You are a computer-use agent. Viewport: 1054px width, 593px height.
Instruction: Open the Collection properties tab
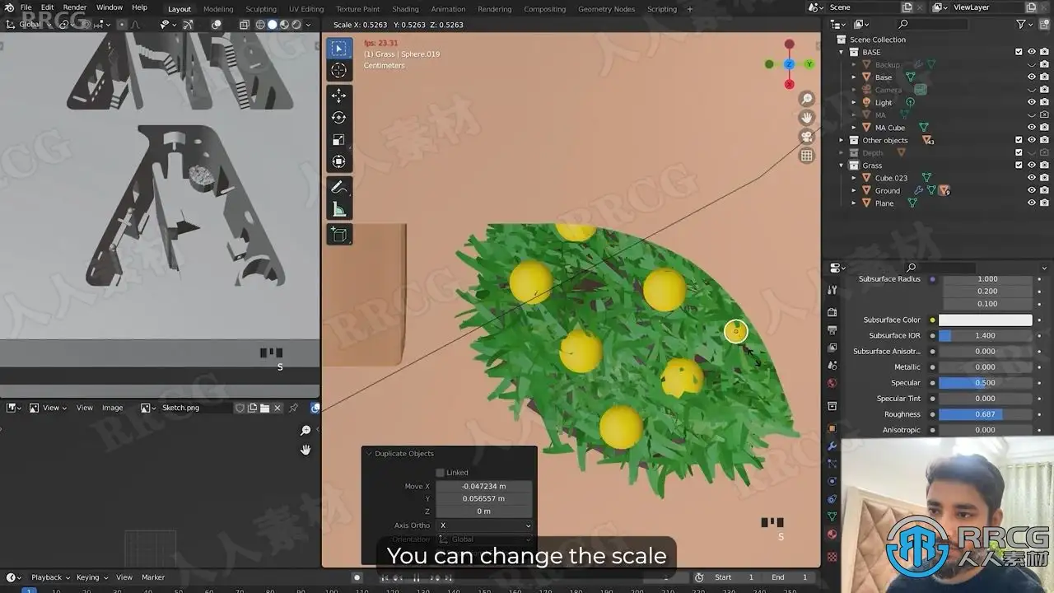click(x=832, y=406)
